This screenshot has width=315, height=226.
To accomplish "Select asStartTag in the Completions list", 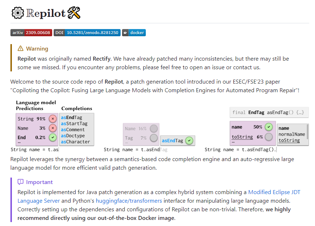I will 74,124.
